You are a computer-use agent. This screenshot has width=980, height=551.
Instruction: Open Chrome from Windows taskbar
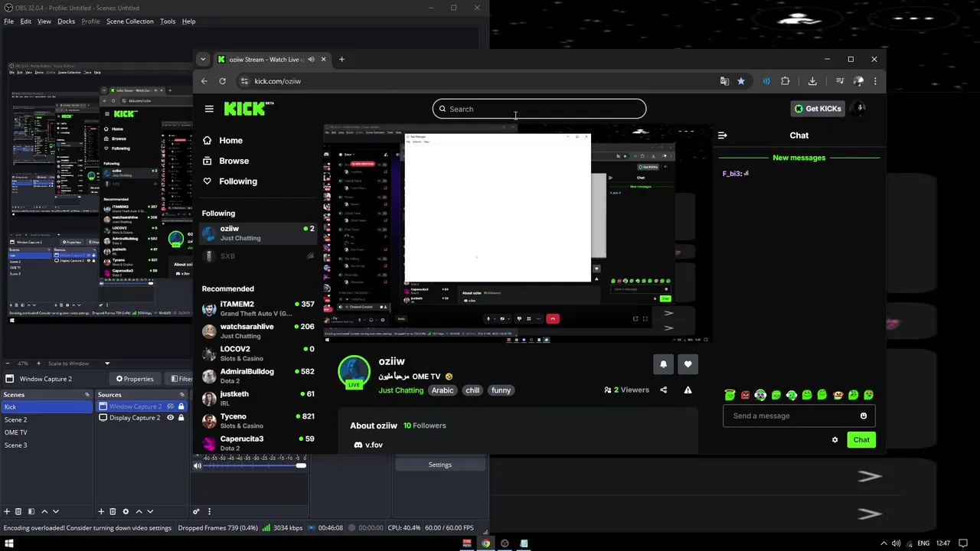(485, 543)
